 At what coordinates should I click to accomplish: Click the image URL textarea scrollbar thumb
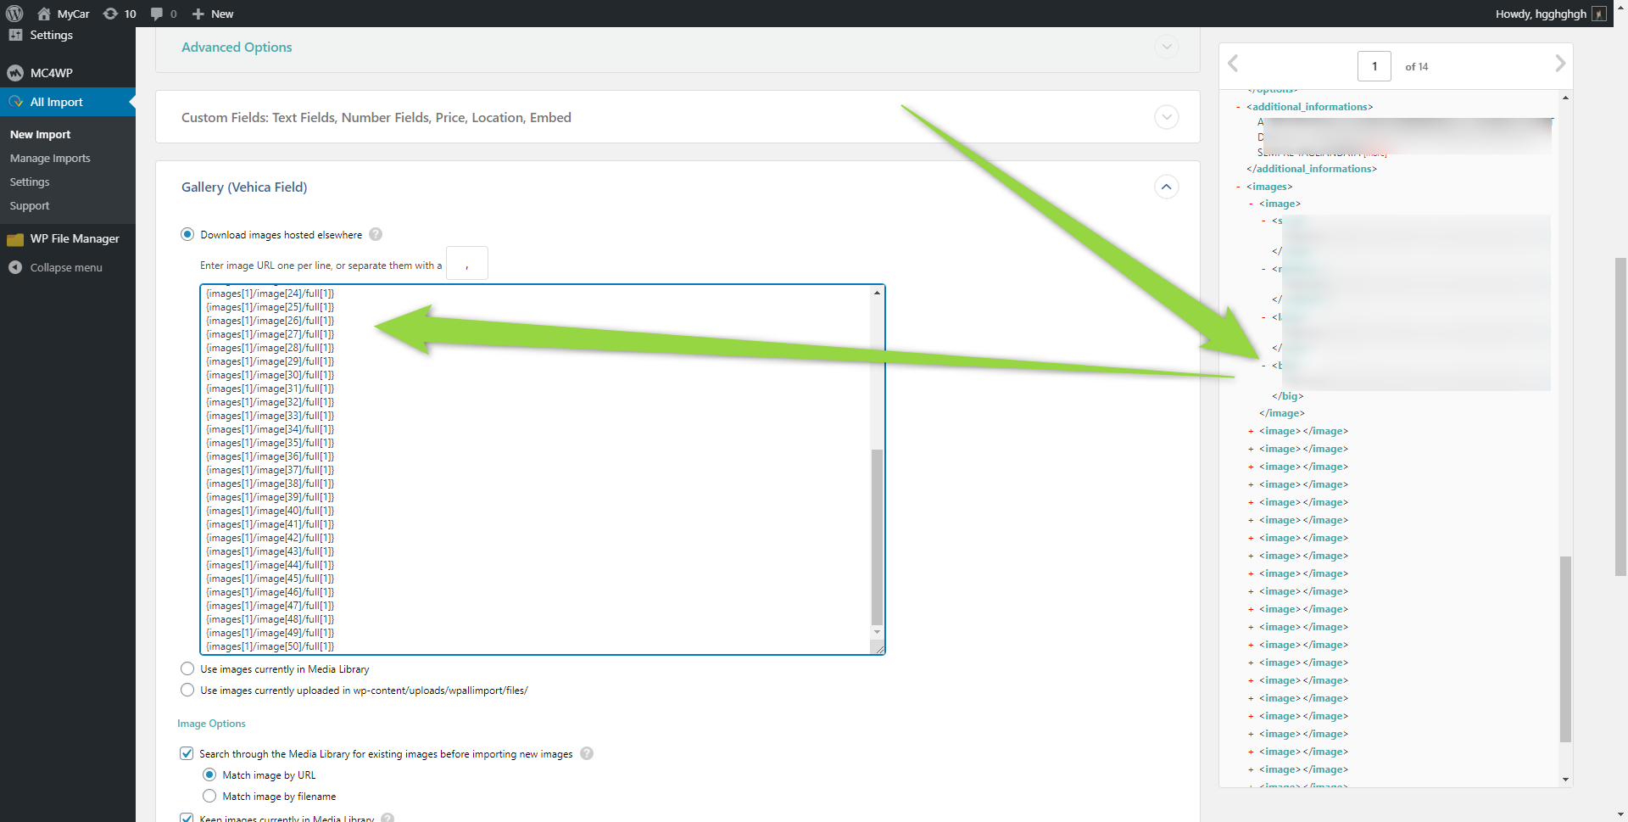click(877, 537)
